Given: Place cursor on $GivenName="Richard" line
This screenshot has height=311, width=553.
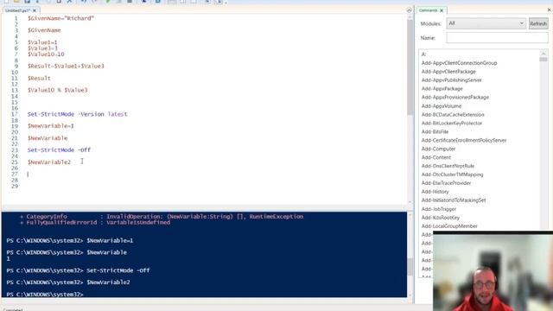Looking at the screenshot, I should tap(60, 18).
